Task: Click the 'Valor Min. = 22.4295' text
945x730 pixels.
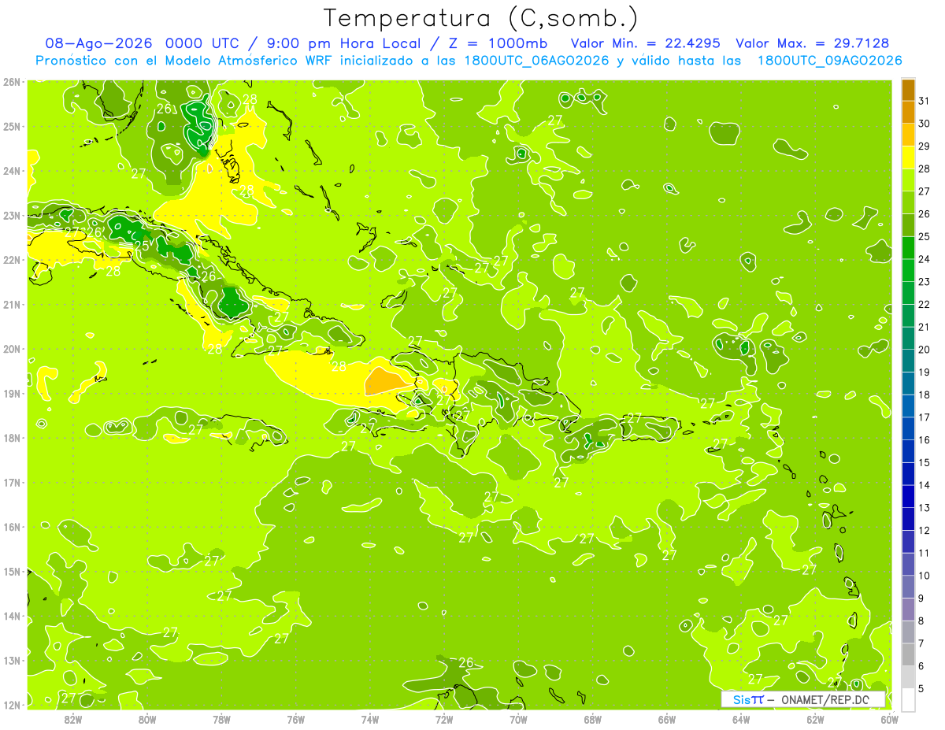Action: [x=647, y=43]
